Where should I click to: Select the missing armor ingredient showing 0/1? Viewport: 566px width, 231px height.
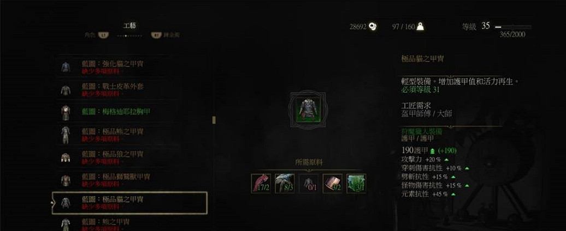point(308,184)
